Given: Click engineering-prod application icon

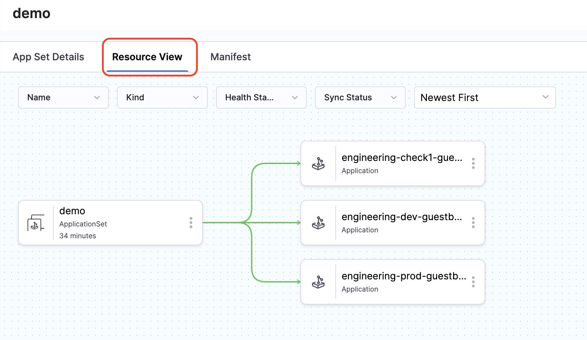Looking at the screenshot, I should 318,282.
